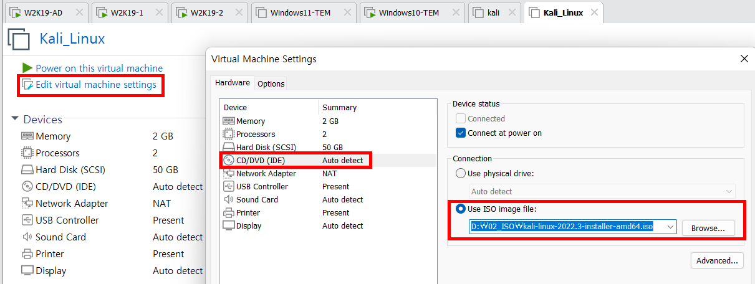Close the Kali_Linux tab
Image resolution: width=755 pixels, height=284 pixels.
point(594,12)
